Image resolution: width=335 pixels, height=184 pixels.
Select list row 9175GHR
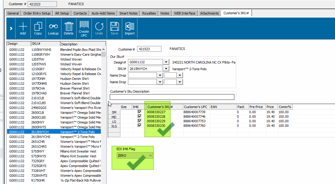pos(54,180)
